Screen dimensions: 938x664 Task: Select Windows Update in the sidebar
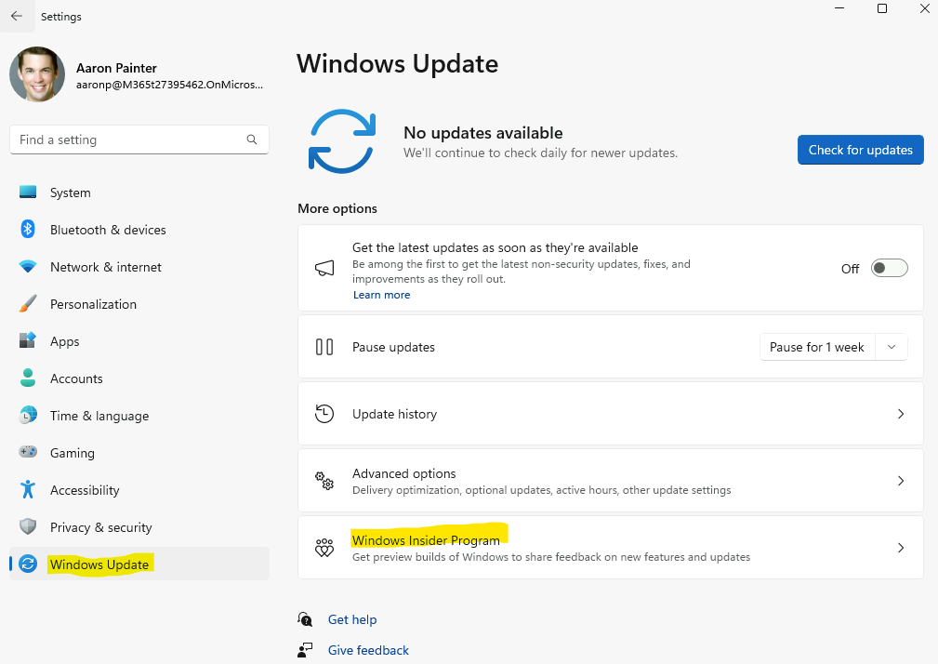point(139,564)
